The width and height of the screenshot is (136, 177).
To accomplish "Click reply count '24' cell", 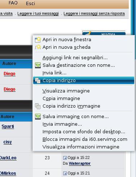I will [x=47, y=173].
